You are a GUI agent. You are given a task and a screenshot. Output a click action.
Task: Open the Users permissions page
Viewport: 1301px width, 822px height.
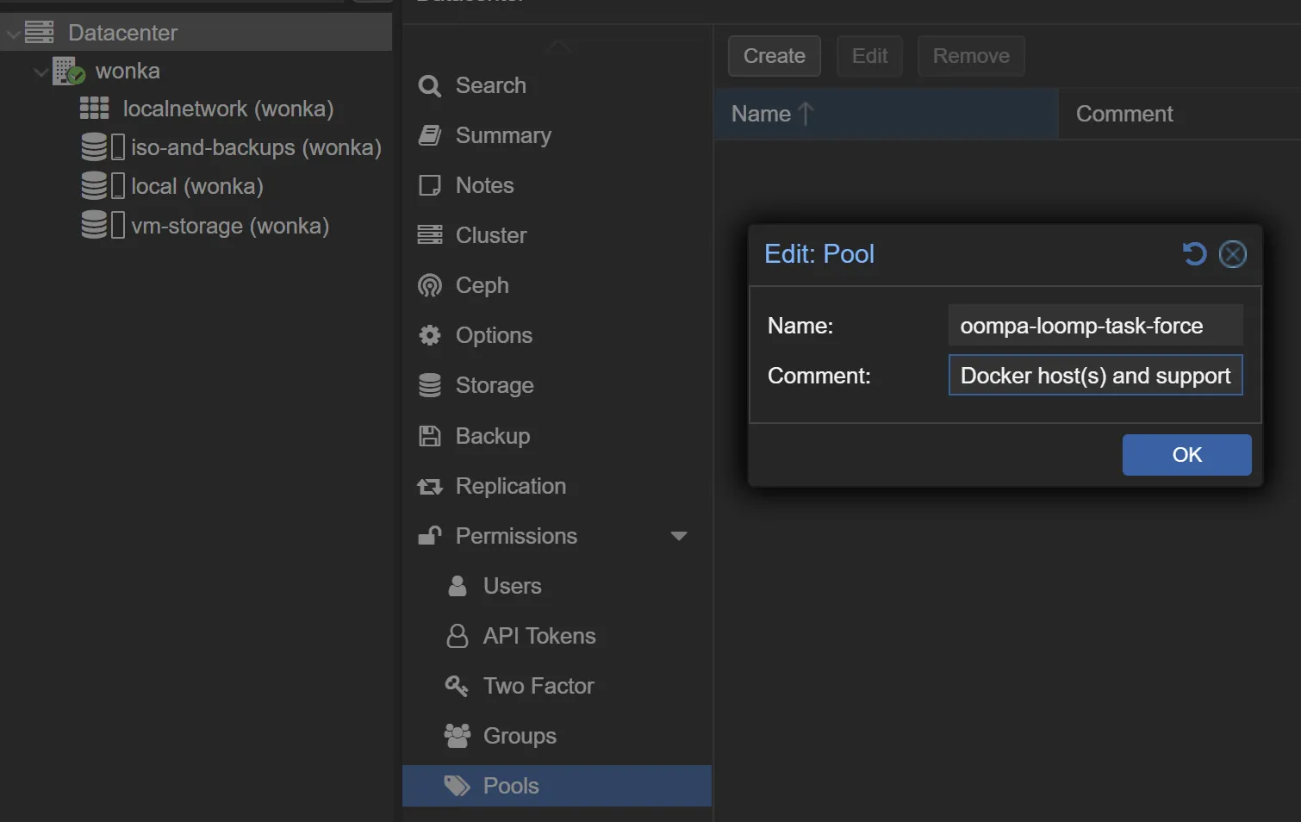pyautogui.click(x=557, y=586)
